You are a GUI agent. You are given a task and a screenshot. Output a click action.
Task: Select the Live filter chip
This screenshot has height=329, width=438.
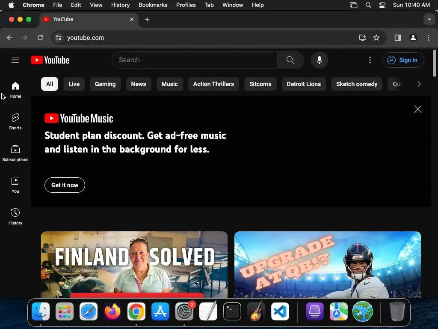(74, 84)
